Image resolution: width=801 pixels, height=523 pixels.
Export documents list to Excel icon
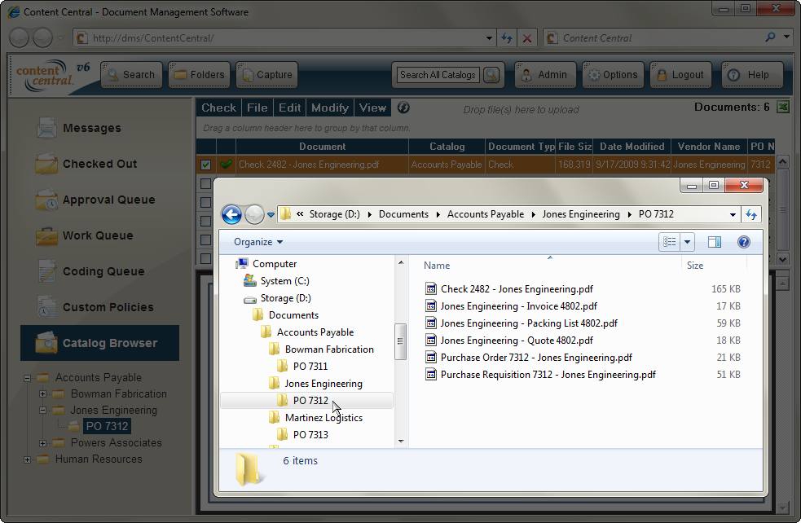click(x=782, y=108)
